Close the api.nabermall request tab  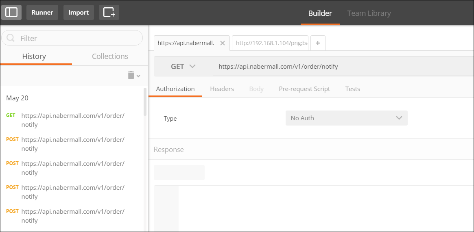tap(223, 43)
